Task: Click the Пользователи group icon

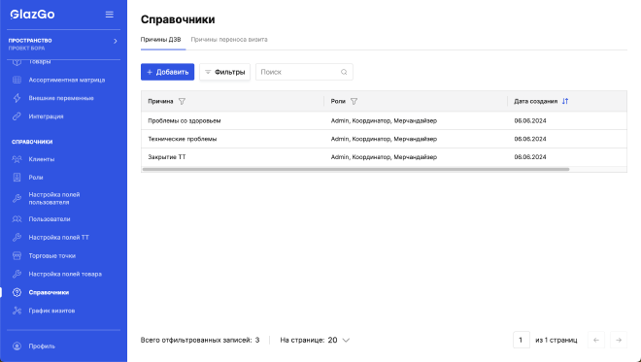Action: 17,219
